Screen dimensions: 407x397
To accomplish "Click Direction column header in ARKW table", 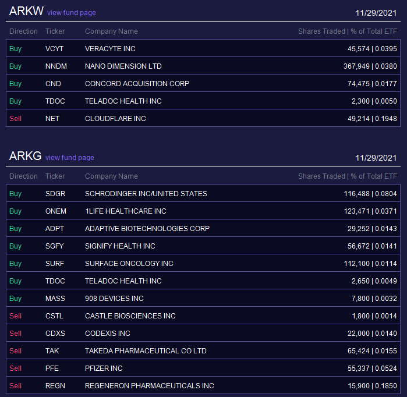I will [x=23, y=31].
